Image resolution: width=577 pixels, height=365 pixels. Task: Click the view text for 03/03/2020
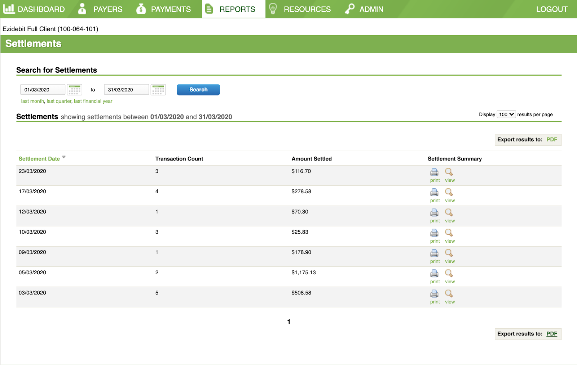coord(450,302)
